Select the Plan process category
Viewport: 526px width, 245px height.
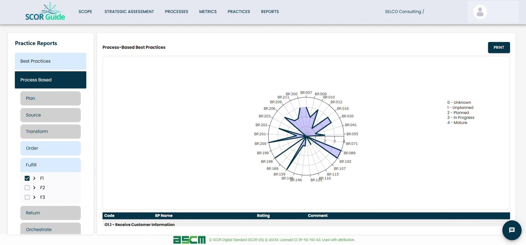(50, 98)
